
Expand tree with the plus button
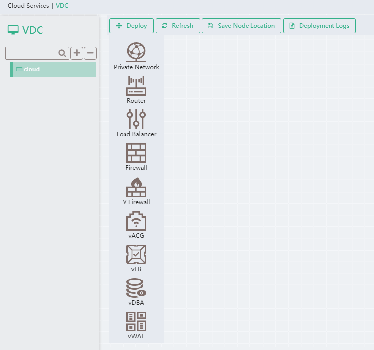click(x=77, y=53)
